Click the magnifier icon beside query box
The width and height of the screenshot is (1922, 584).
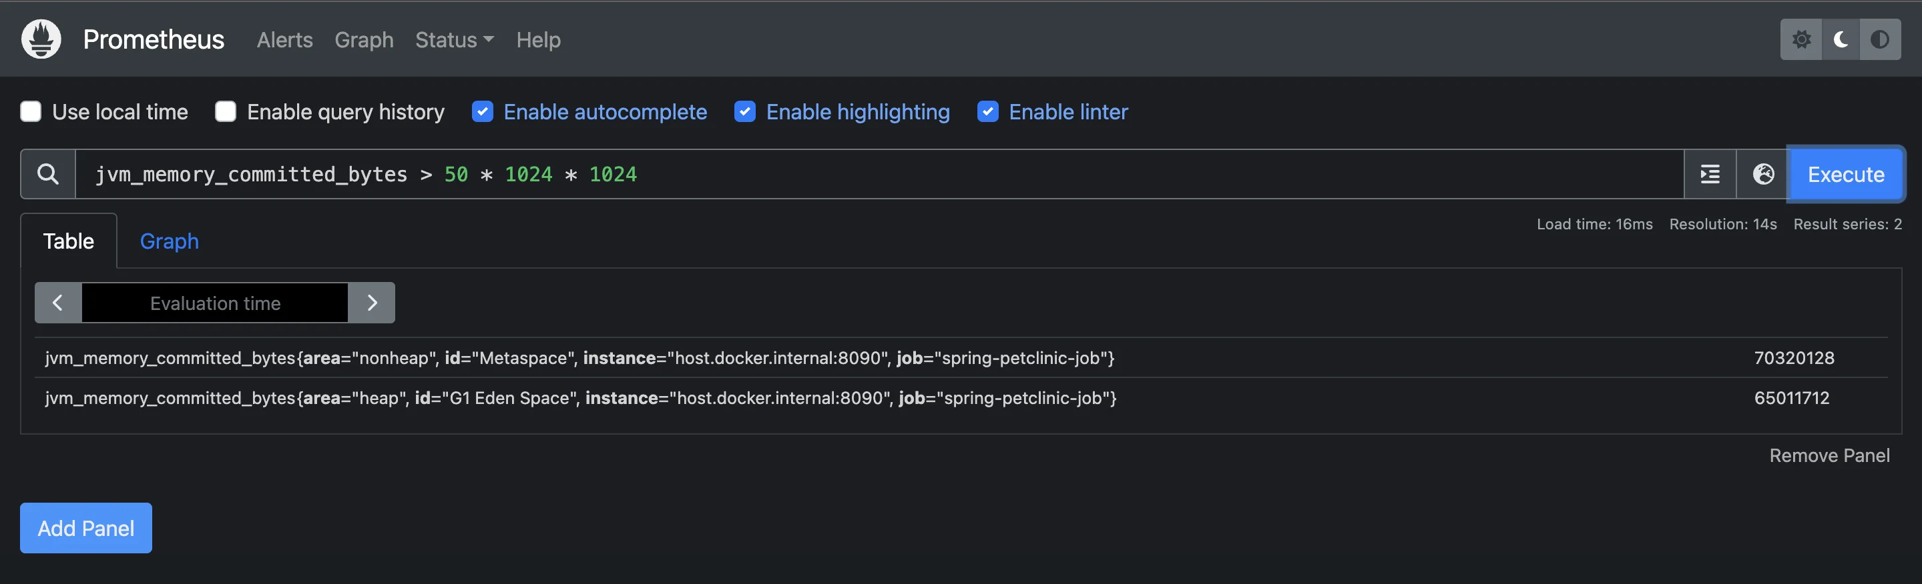point(48,174)
